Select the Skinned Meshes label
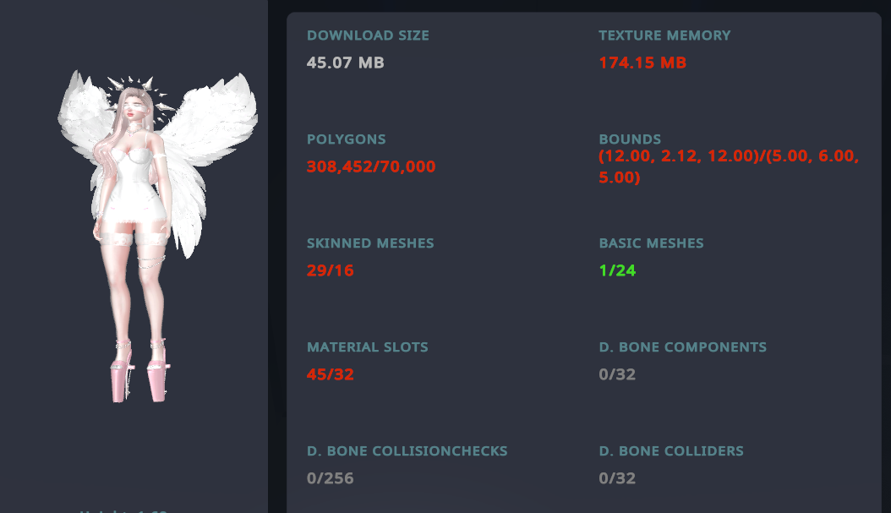 [x=370, y=243]
